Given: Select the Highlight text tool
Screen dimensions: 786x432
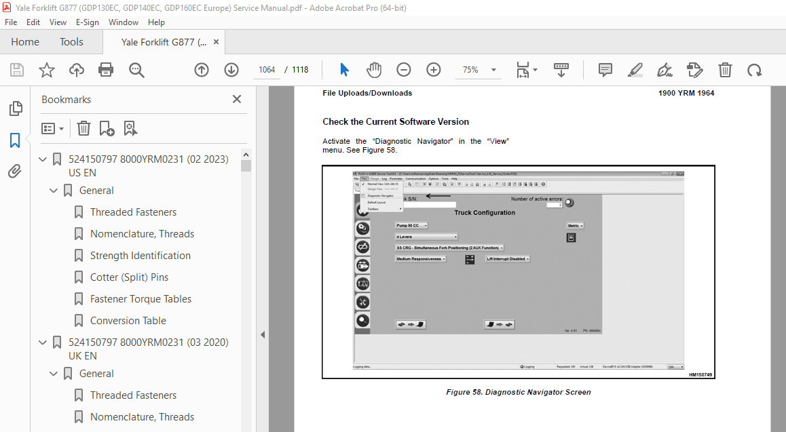Looking at the screenshot, I should (x=635, y=70).
